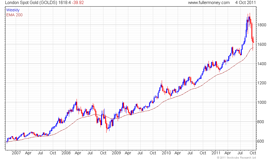Click the 'Jul' label after 2009
Viewport: 280px width, 160px height.
tap(140, 153)
